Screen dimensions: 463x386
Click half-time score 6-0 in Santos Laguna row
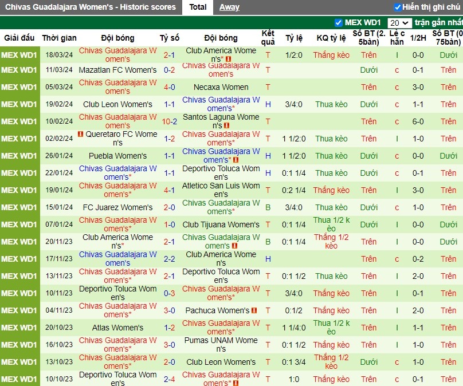(418, 121)
